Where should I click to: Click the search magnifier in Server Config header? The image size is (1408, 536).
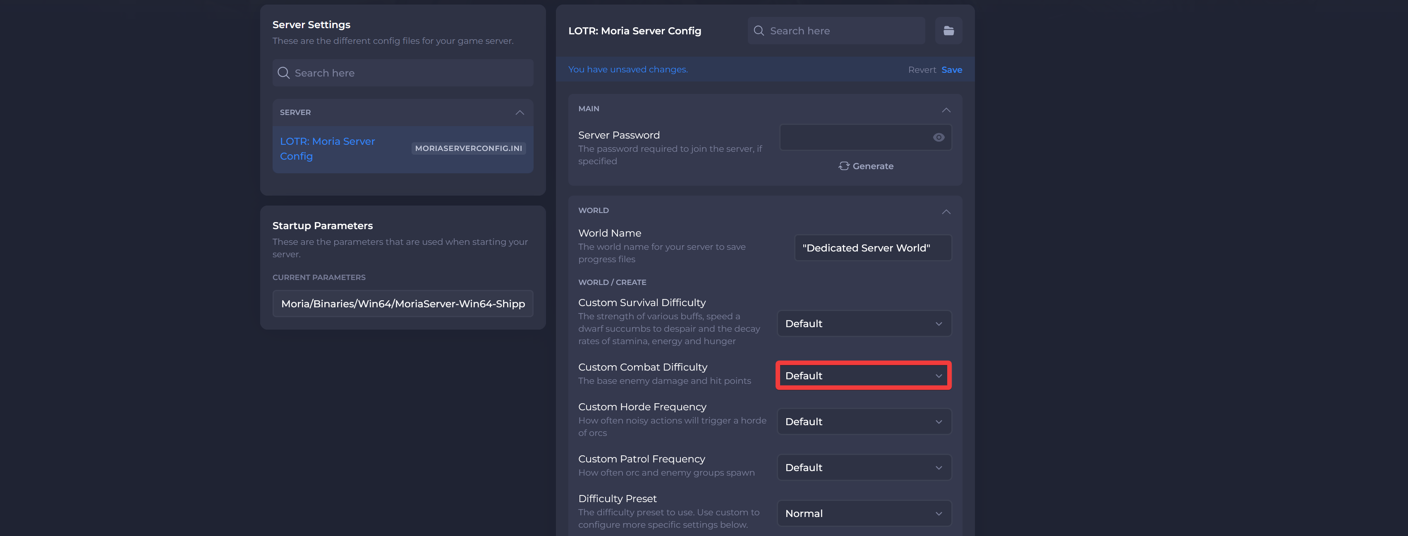coord(759,31)
